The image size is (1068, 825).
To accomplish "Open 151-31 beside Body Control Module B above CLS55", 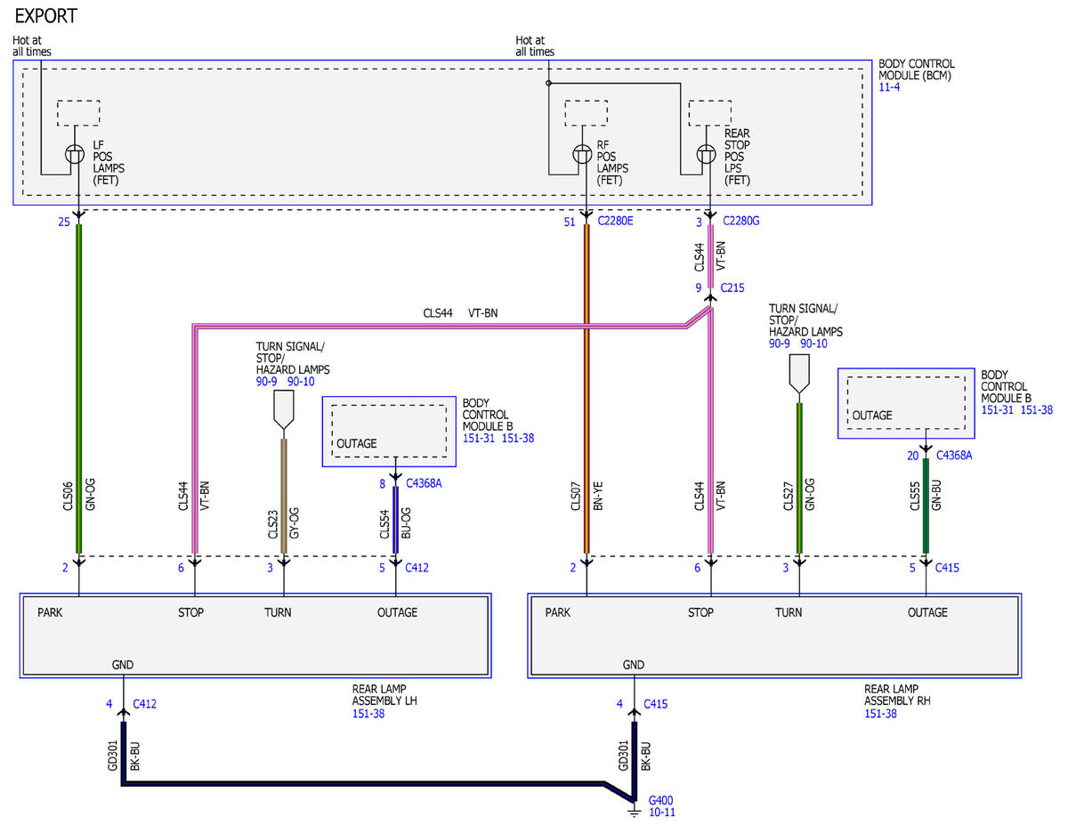I will [x=998, y=410].
